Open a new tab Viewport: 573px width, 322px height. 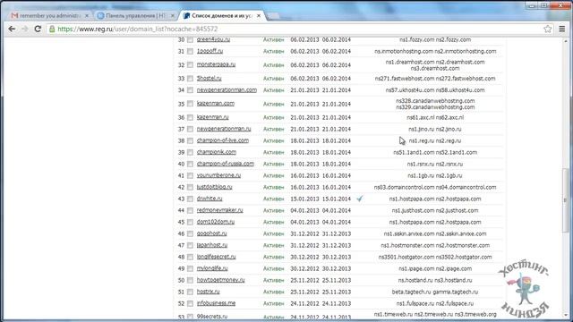click(272, 16)
